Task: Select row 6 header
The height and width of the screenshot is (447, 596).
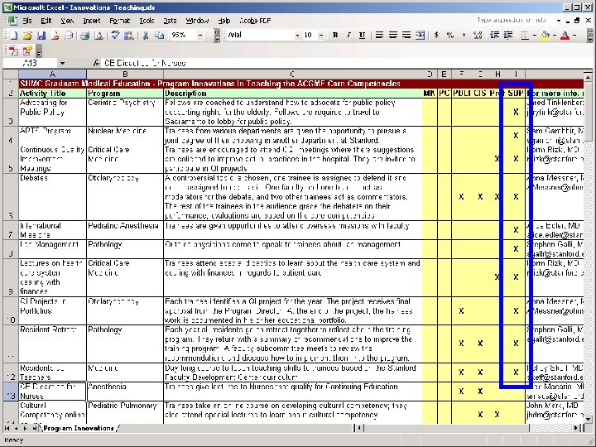Action: tap(11, 197)
